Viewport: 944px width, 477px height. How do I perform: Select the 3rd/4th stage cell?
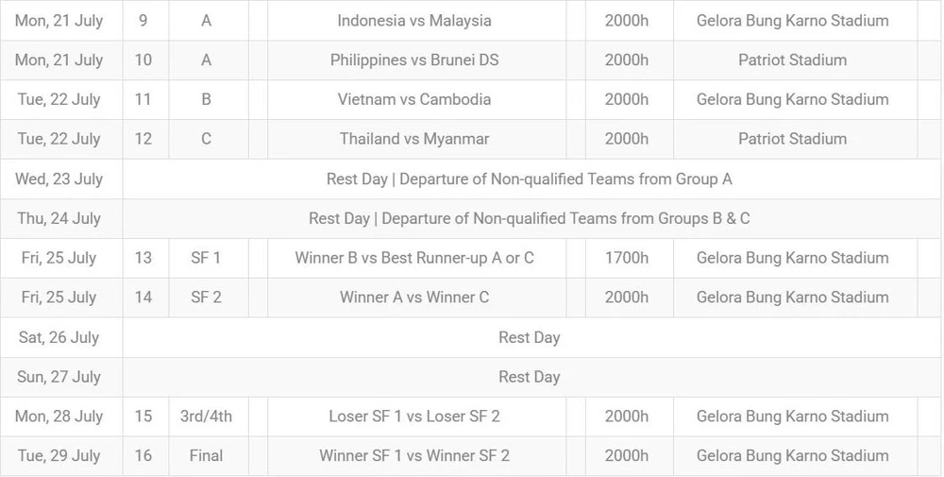206,417
